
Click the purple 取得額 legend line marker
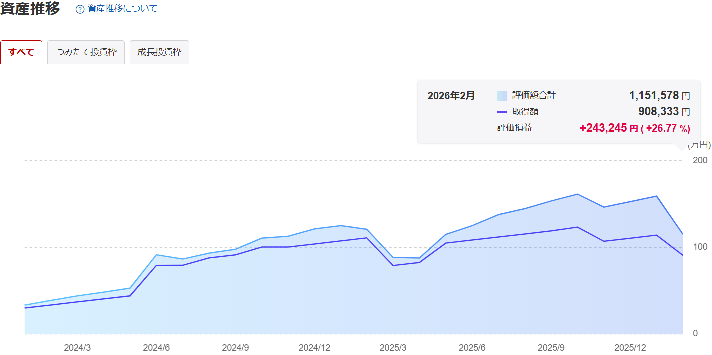click(502, 112)
